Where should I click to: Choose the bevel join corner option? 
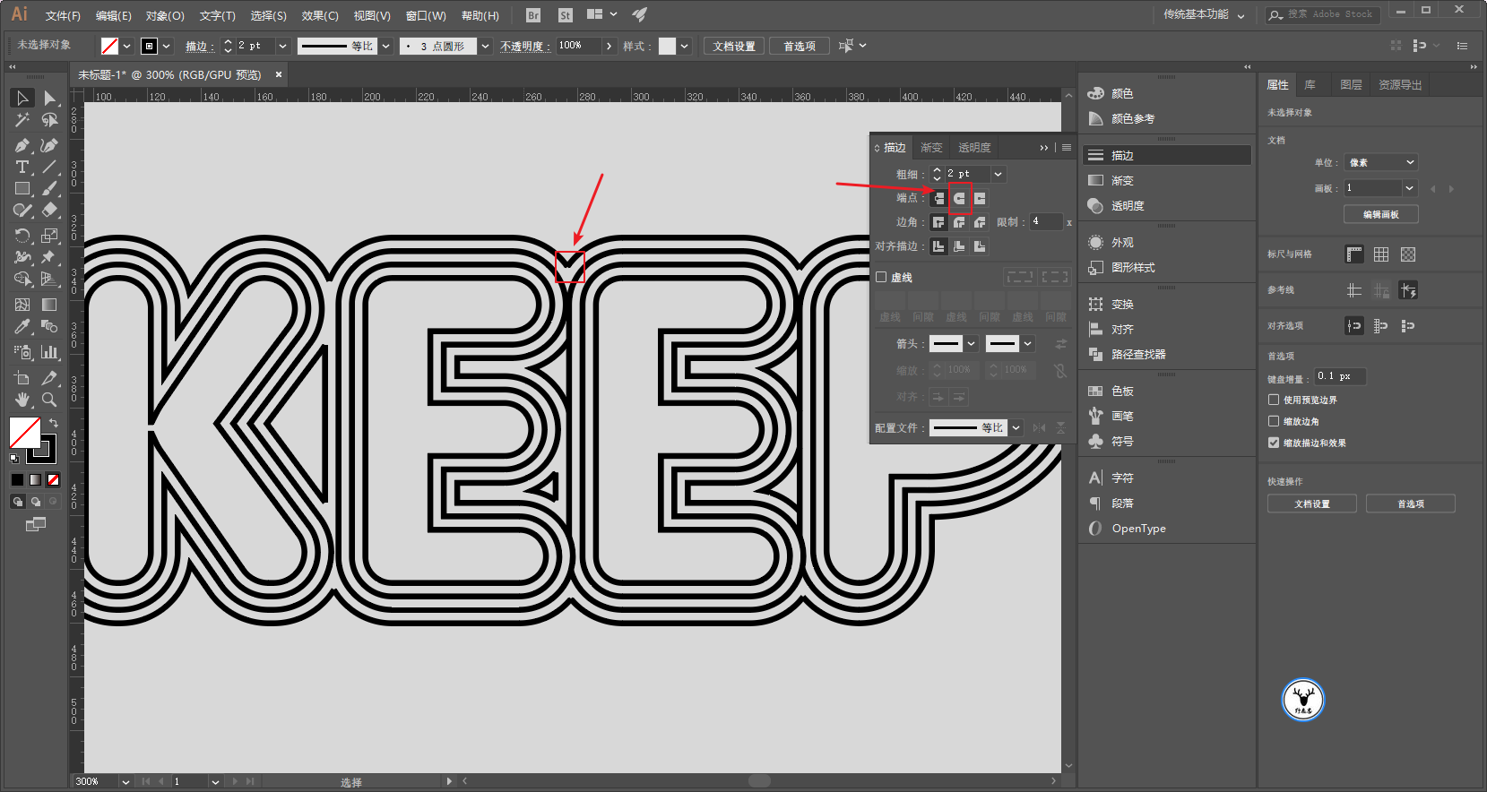click(x=980, y=222)
